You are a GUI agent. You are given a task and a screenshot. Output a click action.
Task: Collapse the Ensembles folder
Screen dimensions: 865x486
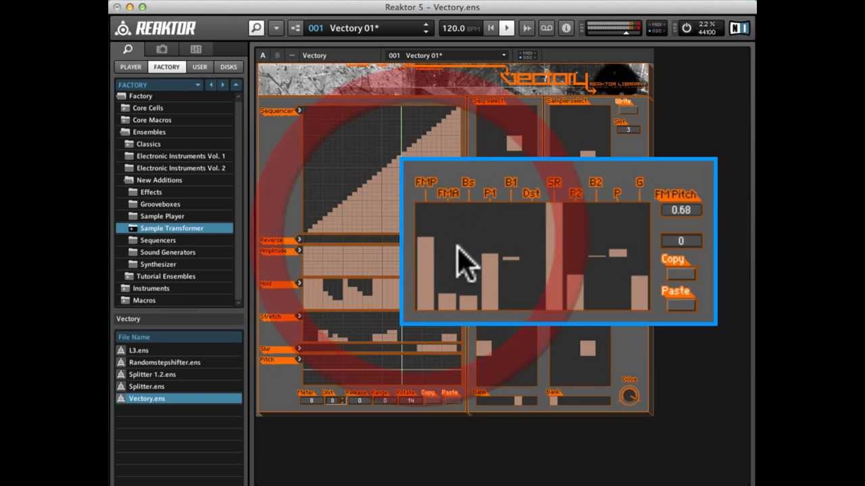click(x=125, y=132)
